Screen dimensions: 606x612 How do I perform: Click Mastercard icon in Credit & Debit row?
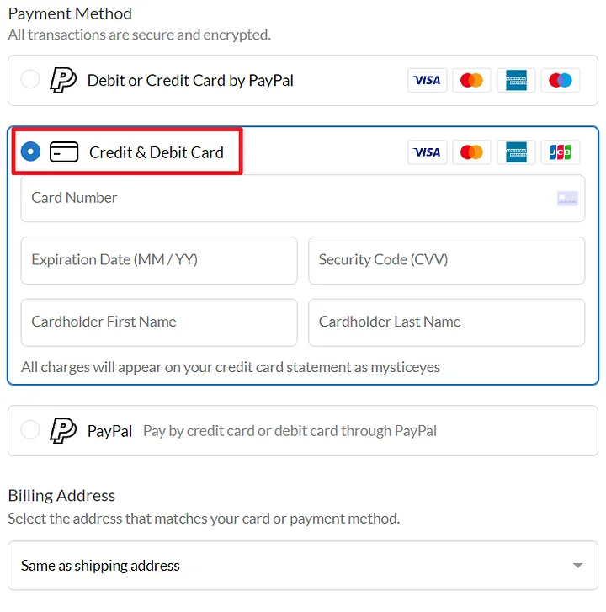coord(472,152)
